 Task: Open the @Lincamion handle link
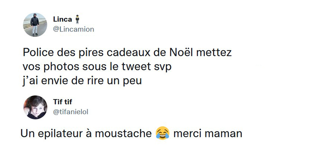click(73, 29)
